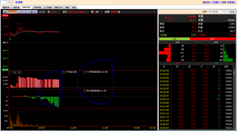Click the magnifier search icon beside stock code
This screenshot has height=131, width=237.
(x=10, y=2)
